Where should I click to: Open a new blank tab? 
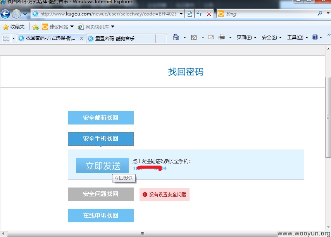click(x=161, y=39)
